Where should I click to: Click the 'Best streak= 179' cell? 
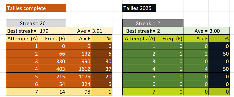click(36, 31)
